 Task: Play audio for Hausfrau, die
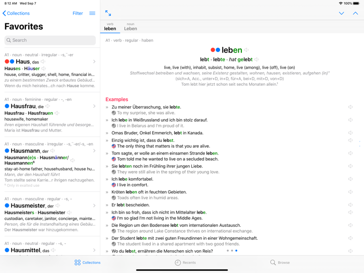[48, 106]
